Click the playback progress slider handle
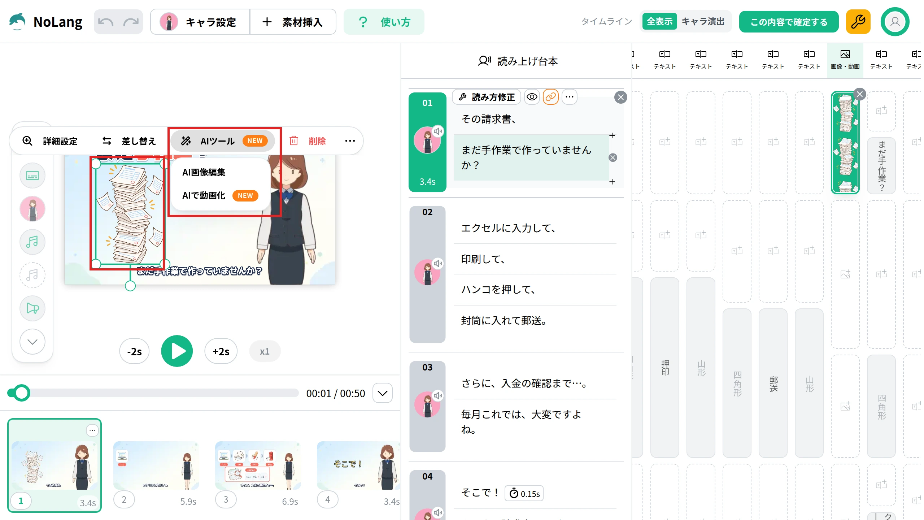Viewport: 924px width, 520px height. 22,393
